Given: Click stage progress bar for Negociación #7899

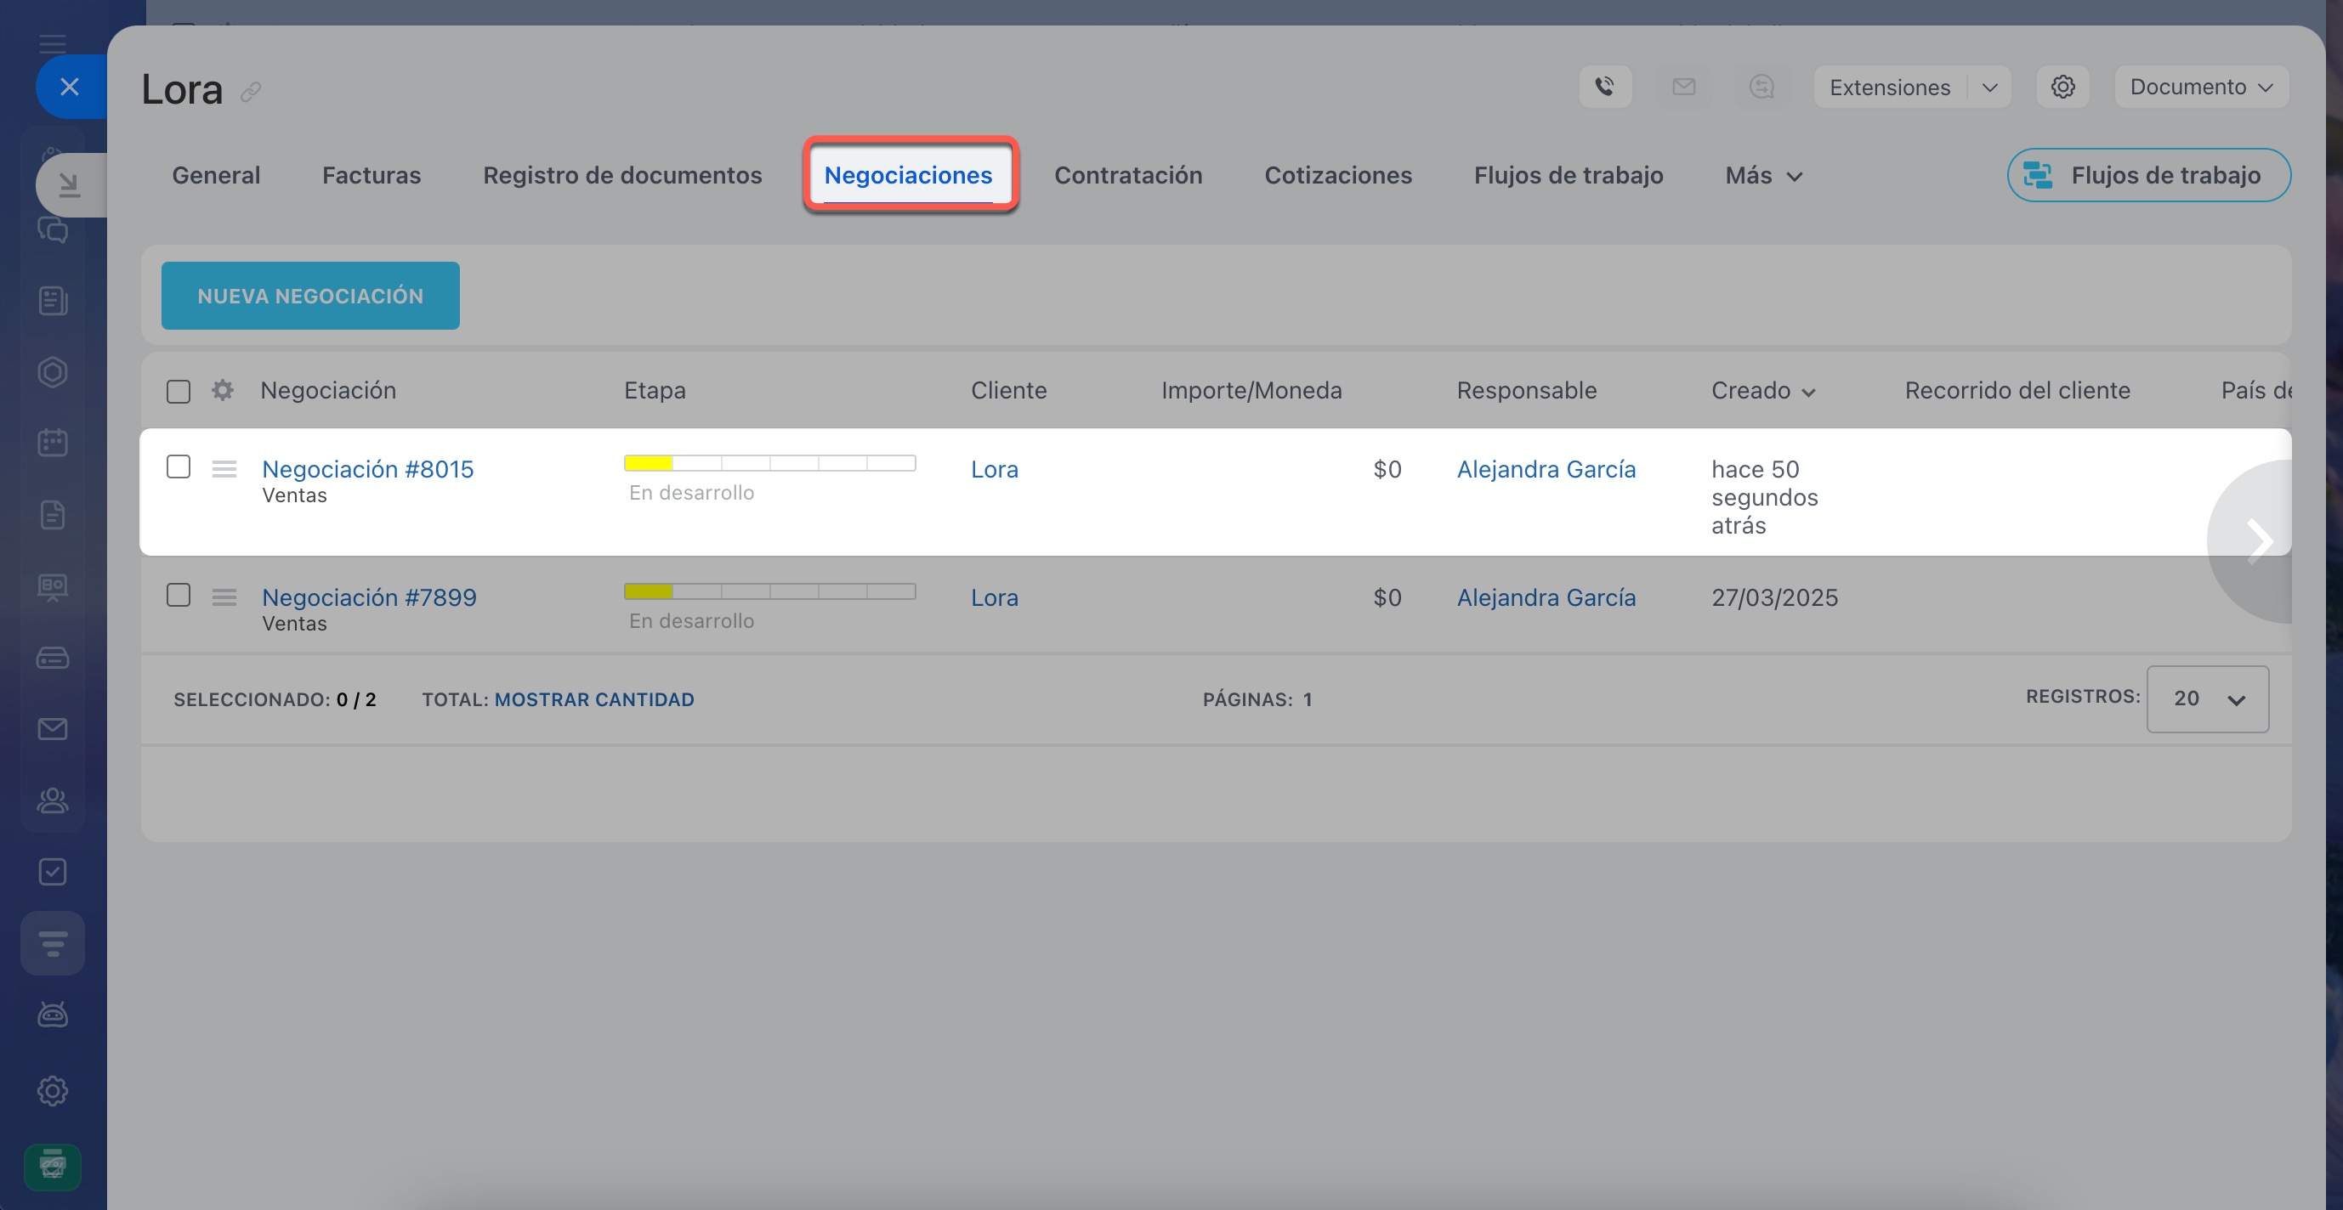Looking at the screenshot, I should [769, 591].
